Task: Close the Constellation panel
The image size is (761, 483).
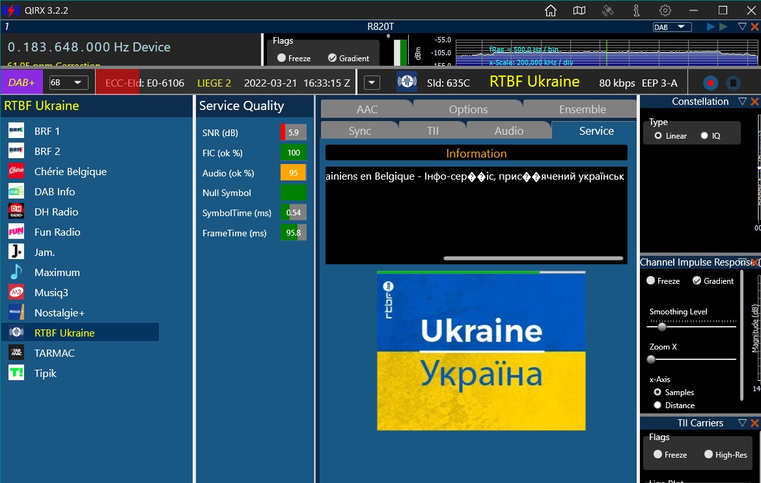Action: point(754,101)
